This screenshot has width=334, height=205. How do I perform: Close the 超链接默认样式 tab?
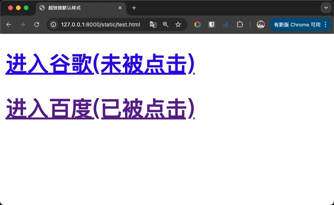pyautogui.click(x=120, y=8)
